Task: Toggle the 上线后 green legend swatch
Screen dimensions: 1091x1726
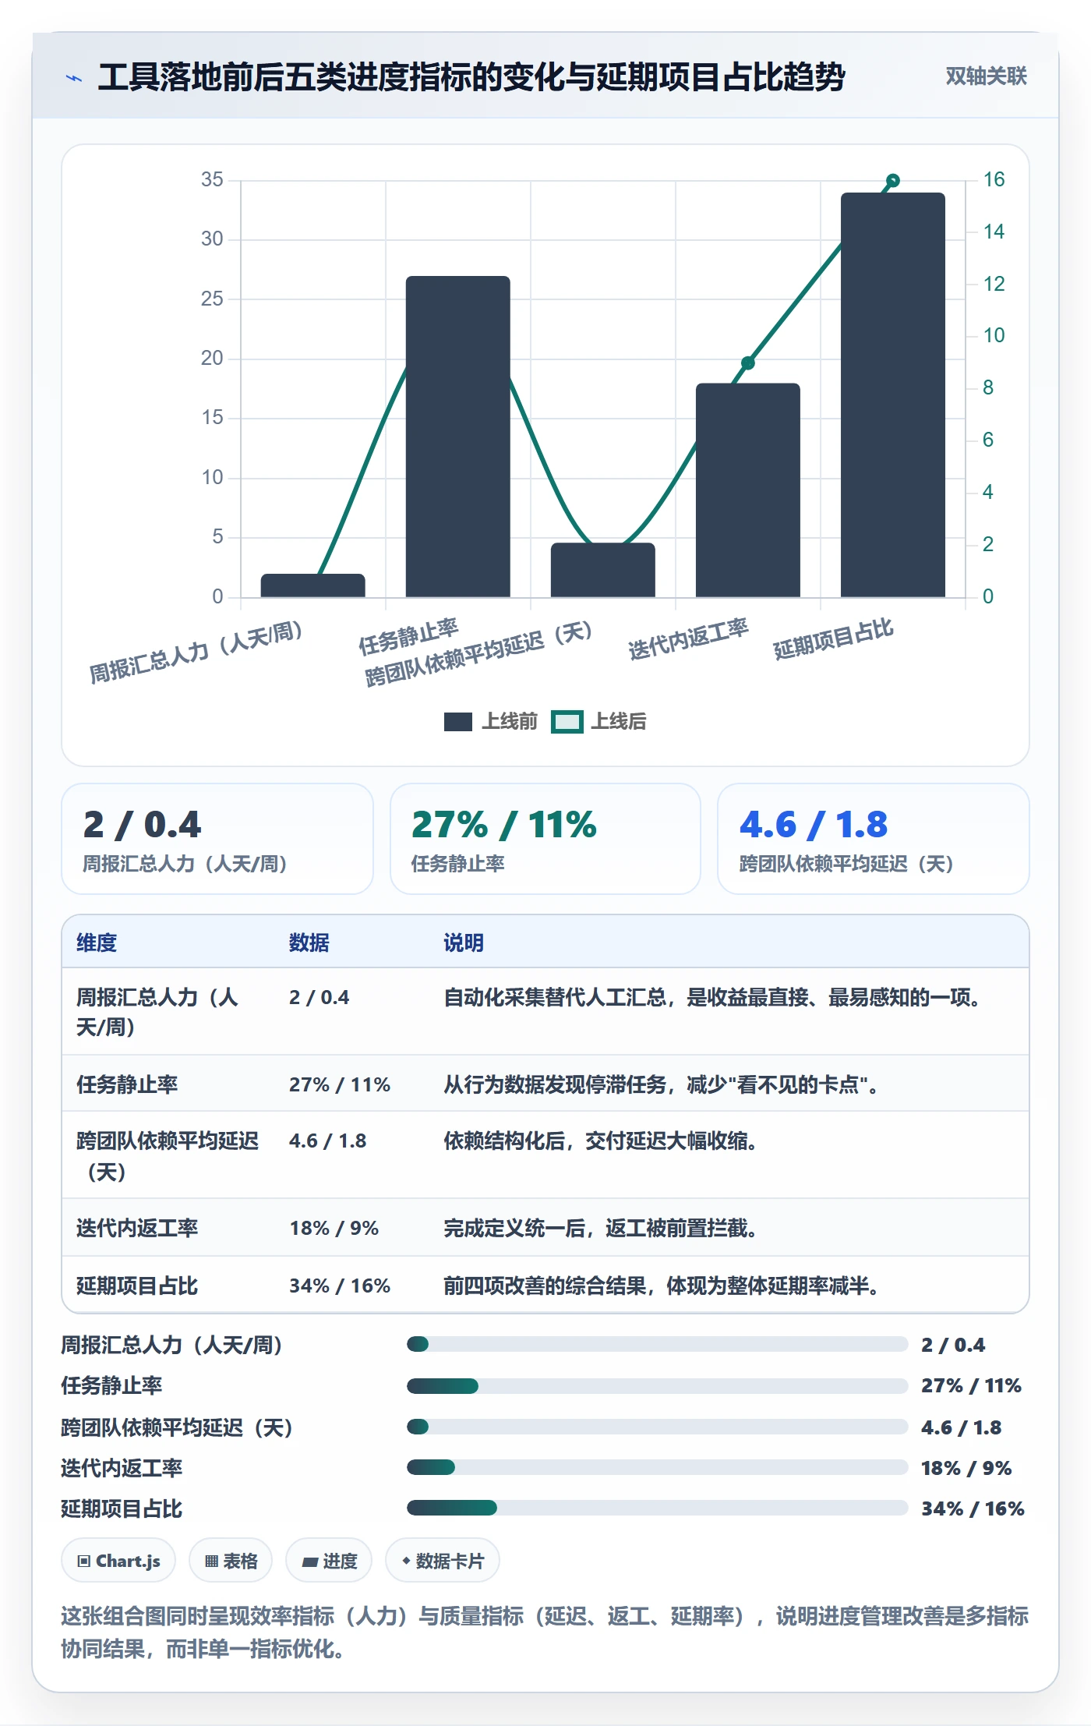Action: coord(567,722)
